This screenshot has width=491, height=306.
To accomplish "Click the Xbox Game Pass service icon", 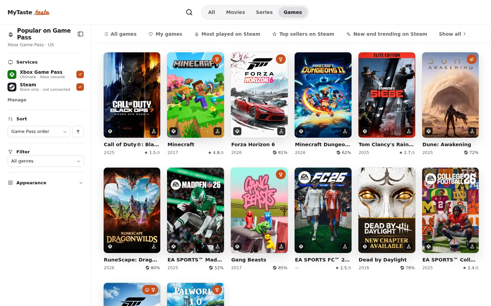I will pyautogui.click(x=12, y=74).
